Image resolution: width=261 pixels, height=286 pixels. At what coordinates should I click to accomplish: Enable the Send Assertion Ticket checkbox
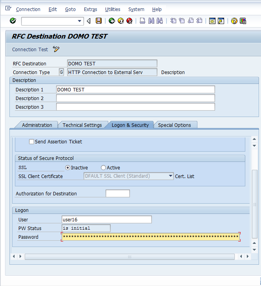(31, 142)
